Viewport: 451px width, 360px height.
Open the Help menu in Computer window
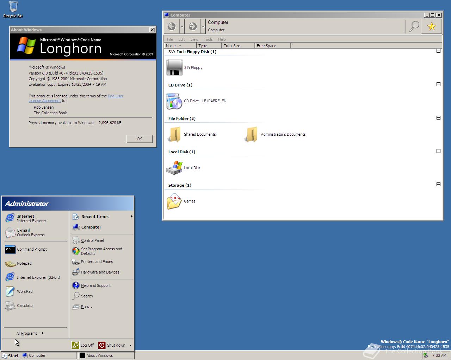pos(222,39)
